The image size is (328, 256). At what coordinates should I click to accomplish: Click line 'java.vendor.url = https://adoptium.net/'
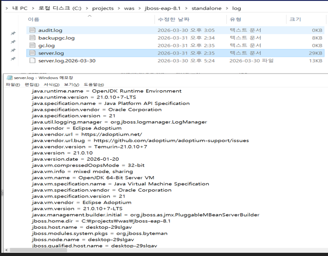(x=87, y=134)
